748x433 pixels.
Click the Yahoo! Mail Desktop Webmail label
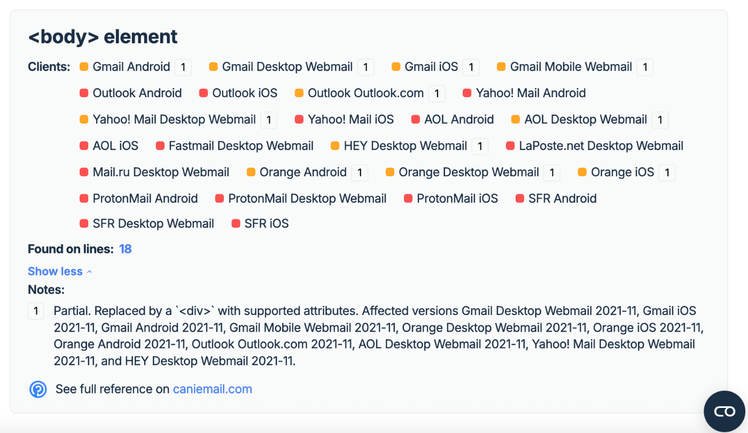click(x=174, y=119)
